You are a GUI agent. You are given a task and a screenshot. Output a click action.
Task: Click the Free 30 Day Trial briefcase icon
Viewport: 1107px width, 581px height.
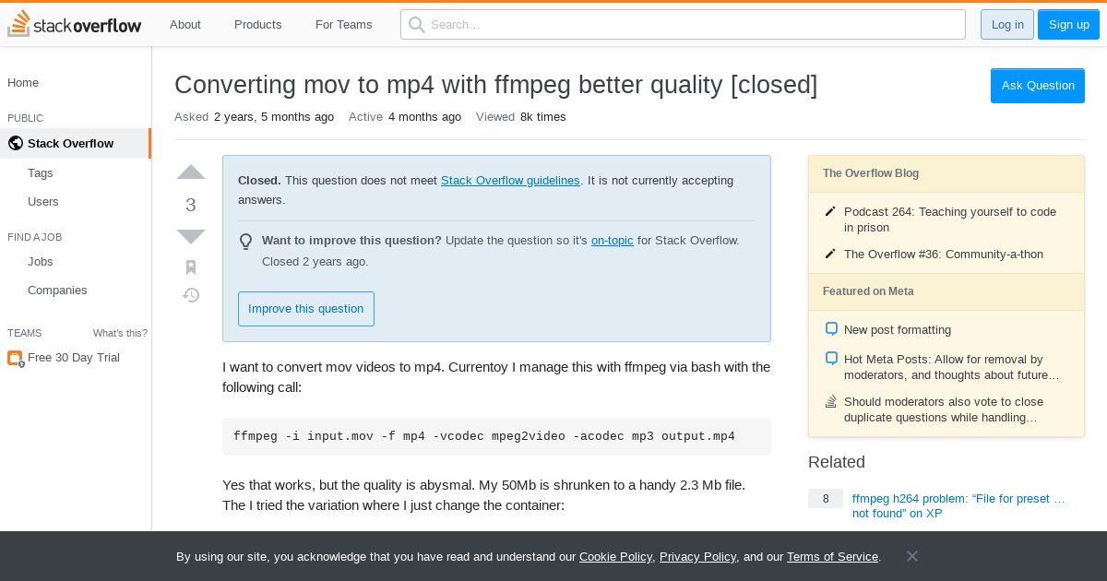pos(15,358)
